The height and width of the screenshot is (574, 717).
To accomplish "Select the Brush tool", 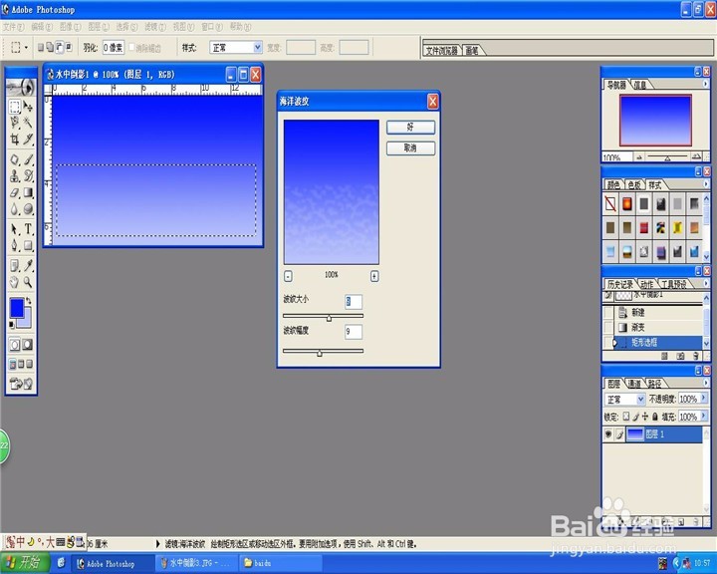I will tap(28, 159).
